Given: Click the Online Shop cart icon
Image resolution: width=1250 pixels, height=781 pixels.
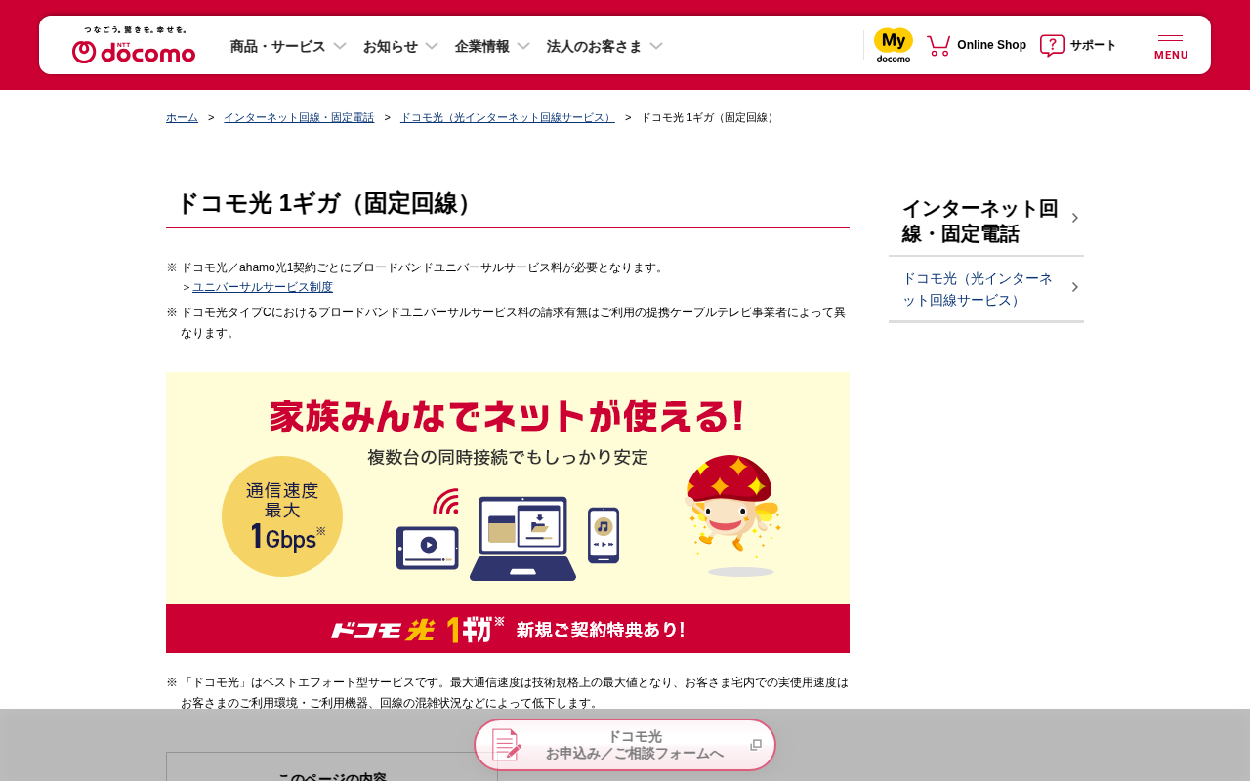Looking at the screenshot, I should [938, 45].
